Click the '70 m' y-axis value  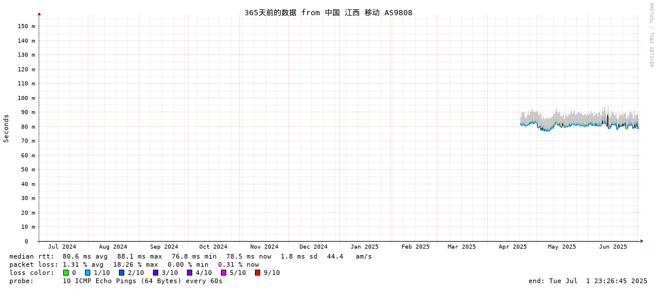29,141
